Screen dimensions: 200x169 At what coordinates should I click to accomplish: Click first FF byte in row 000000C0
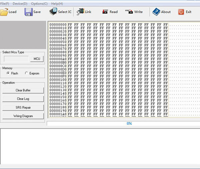[70, 66]
